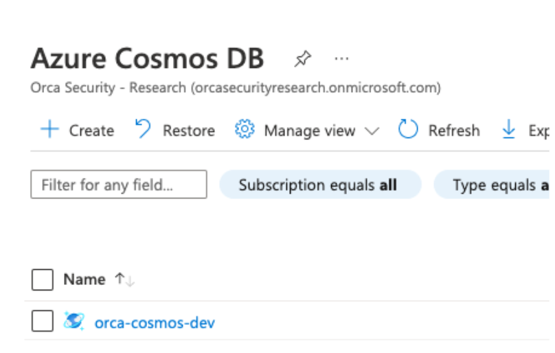Focus the Filter for any field box

click(x=119, y=185)
